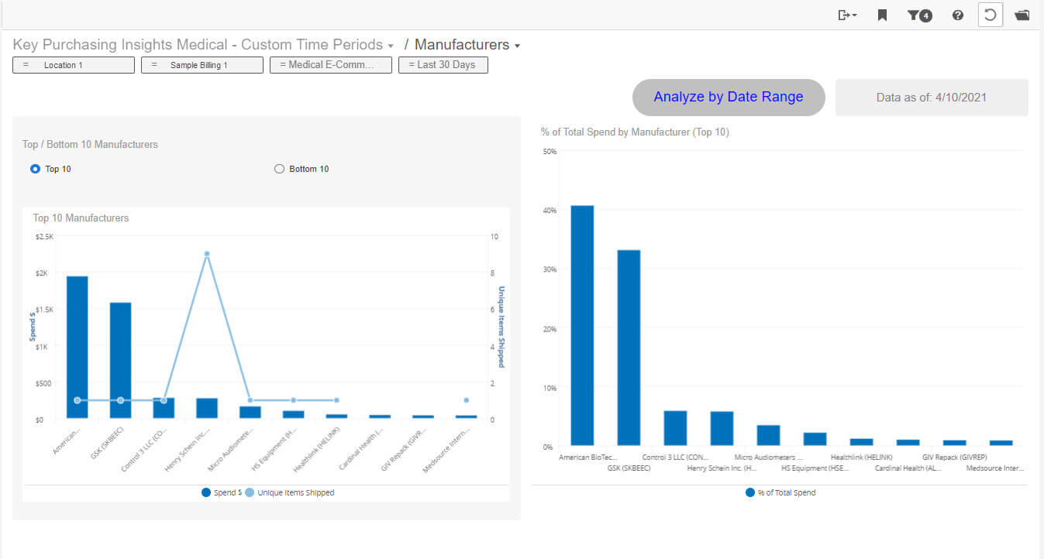Expand the Manufacturers page dropdown
The image size is (1044, 559).
point(517,46)
